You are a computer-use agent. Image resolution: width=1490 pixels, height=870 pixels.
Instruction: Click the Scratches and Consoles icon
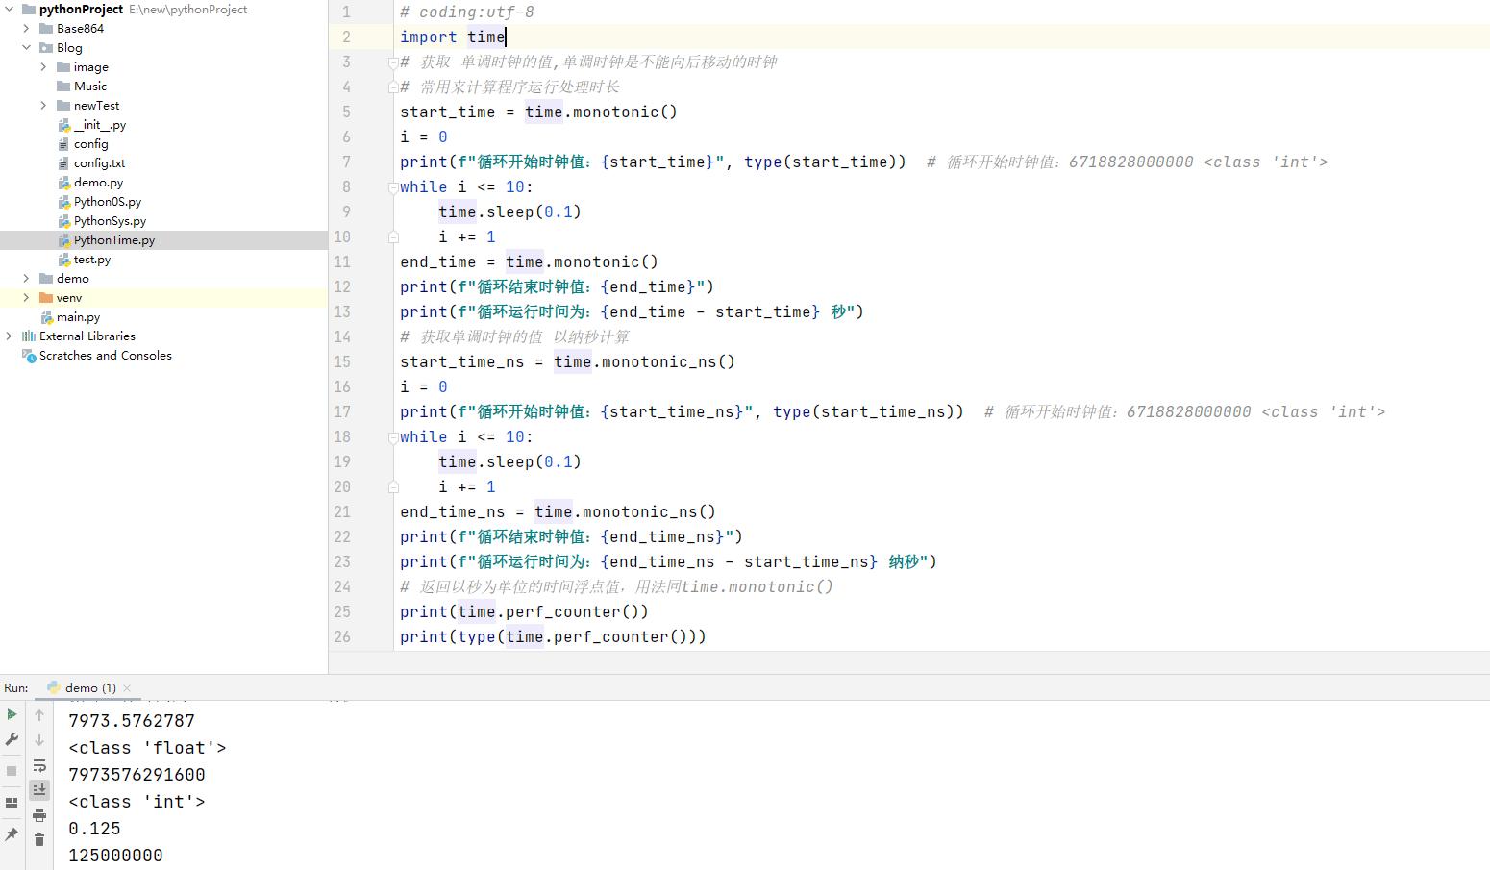tap(29, 356)
